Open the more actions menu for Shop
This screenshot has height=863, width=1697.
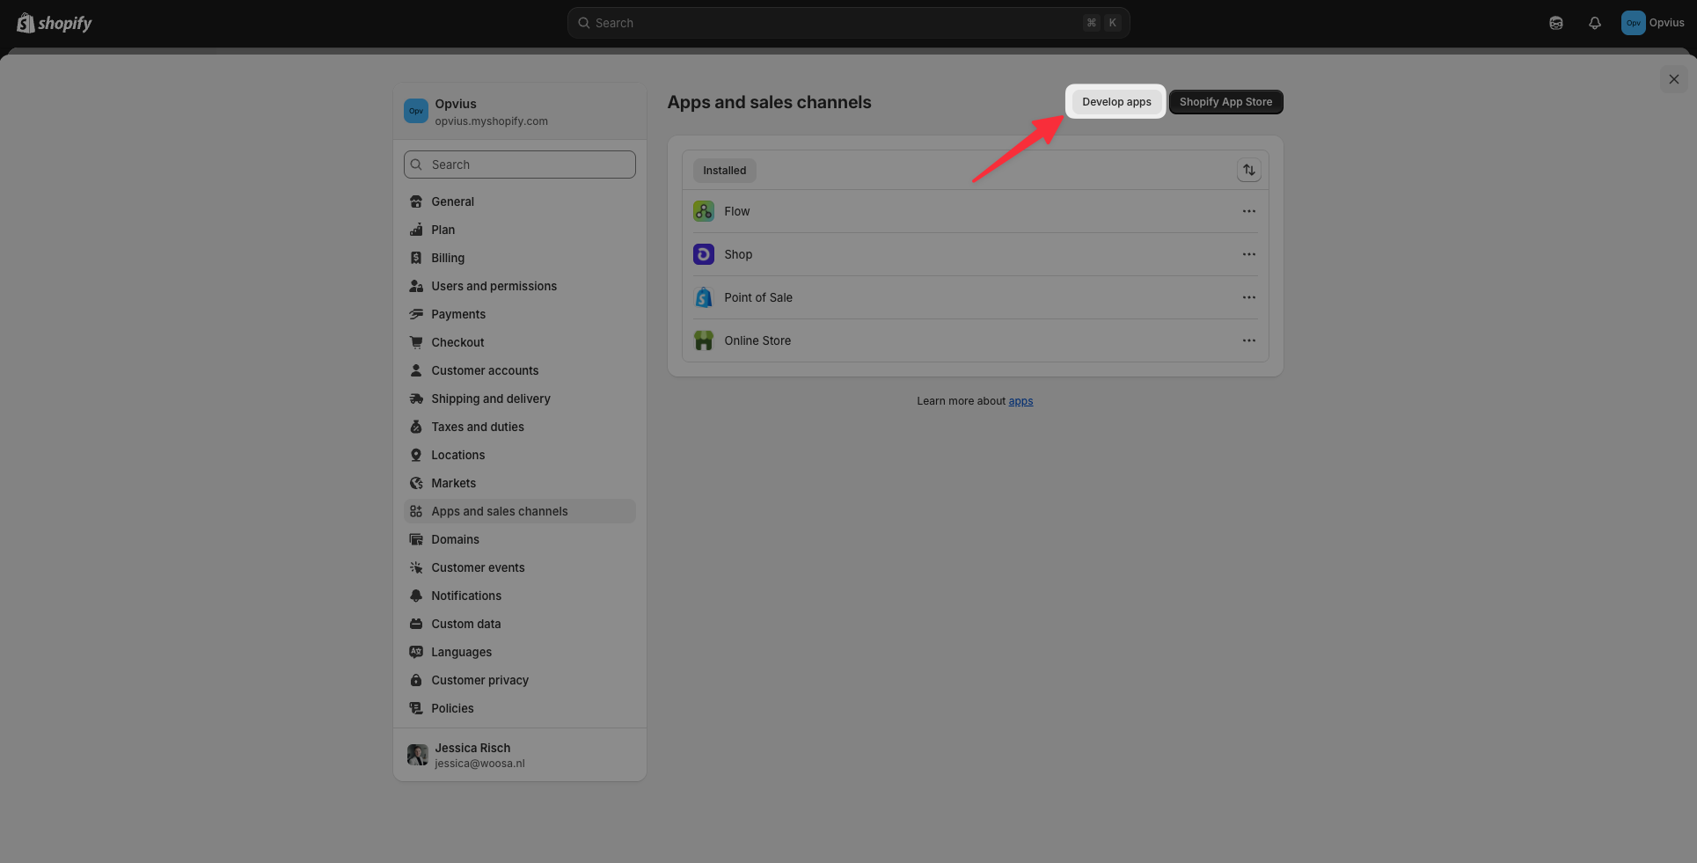[x=1249, y=254]
